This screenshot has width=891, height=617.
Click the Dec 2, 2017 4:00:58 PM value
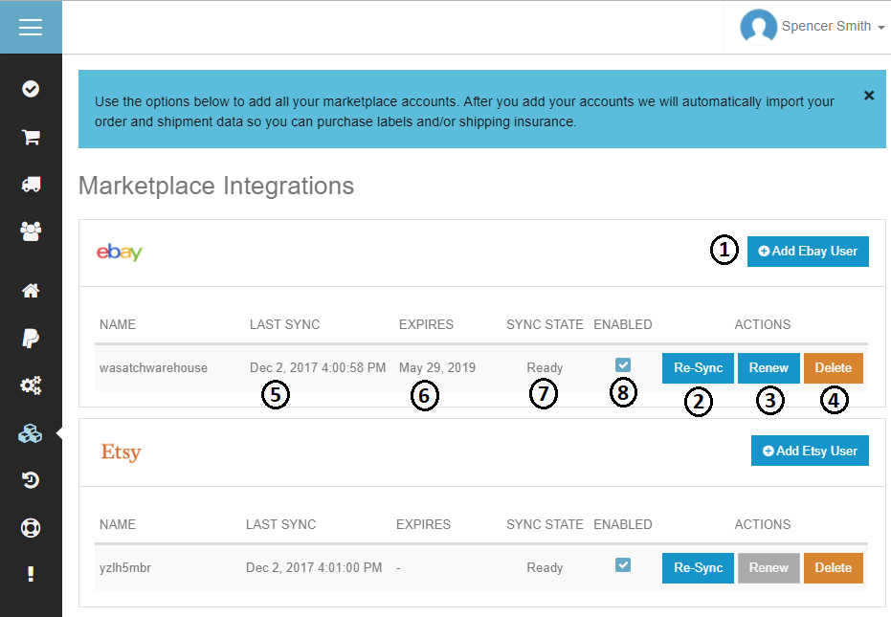pos(318,368)
